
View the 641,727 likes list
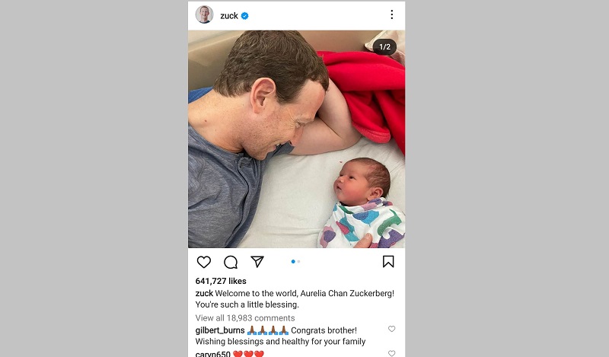point(221,281)
